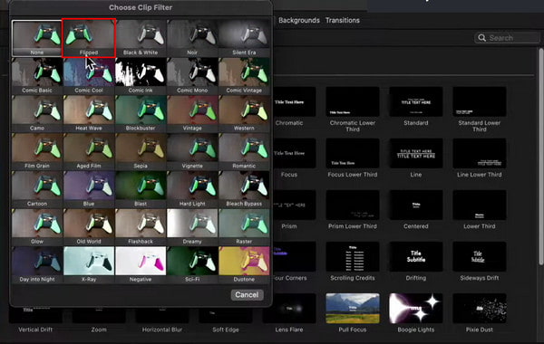Cancel the Choose Clip Filter dialog
The width and height of the screenshot is (544, 344).
pyautogui.click(x=247, y=295)
